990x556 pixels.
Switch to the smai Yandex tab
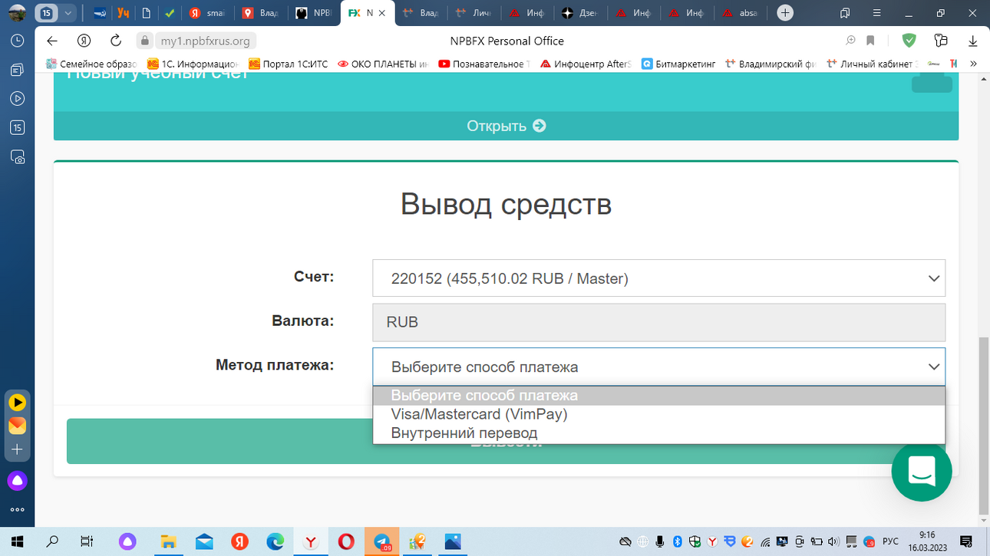click(x=207, y=13)
